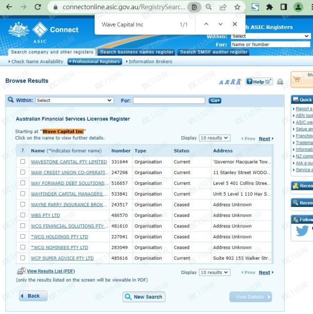Tick checkbox for WCP SUPER ADVICE PTY LTD

[x=23, y=258]
